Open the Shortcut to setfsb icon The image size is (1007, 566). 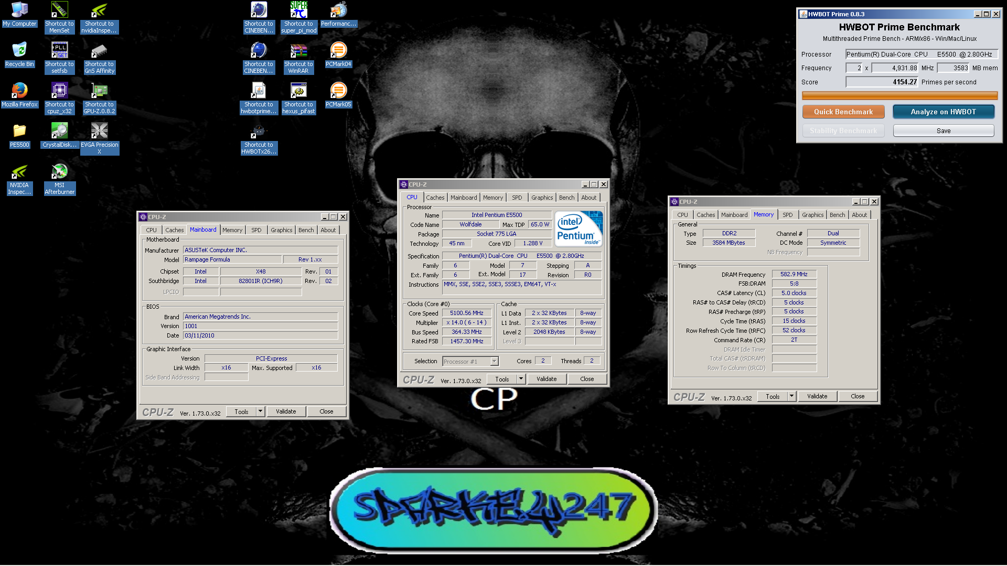tap(59, 58)
